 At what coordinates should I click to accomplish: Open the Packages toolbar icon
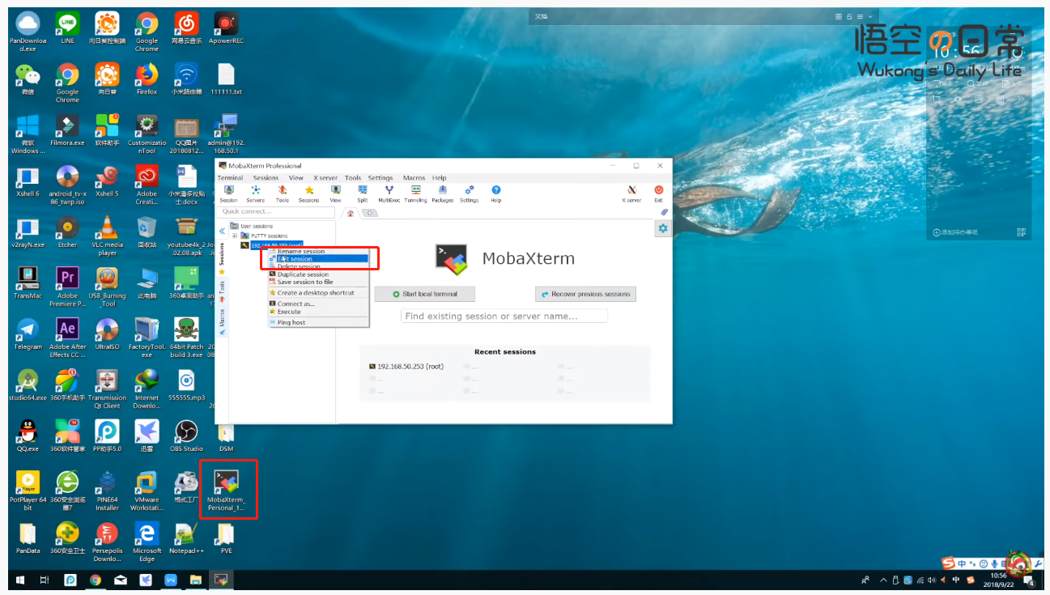coord(442,193)
